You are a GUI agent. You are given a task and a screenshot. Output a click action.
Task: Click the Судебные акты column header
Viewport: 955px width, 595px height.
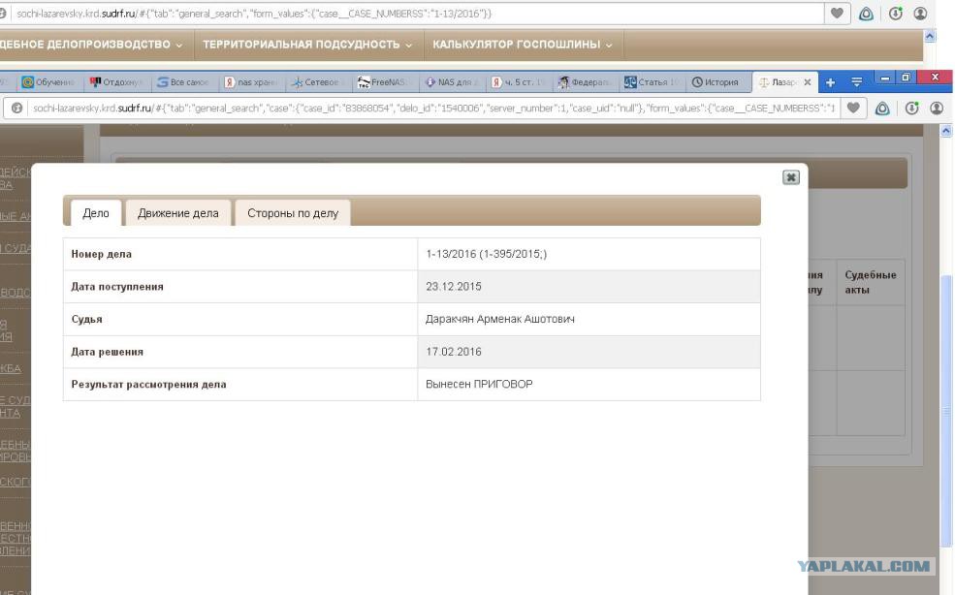tap(871, 283)
